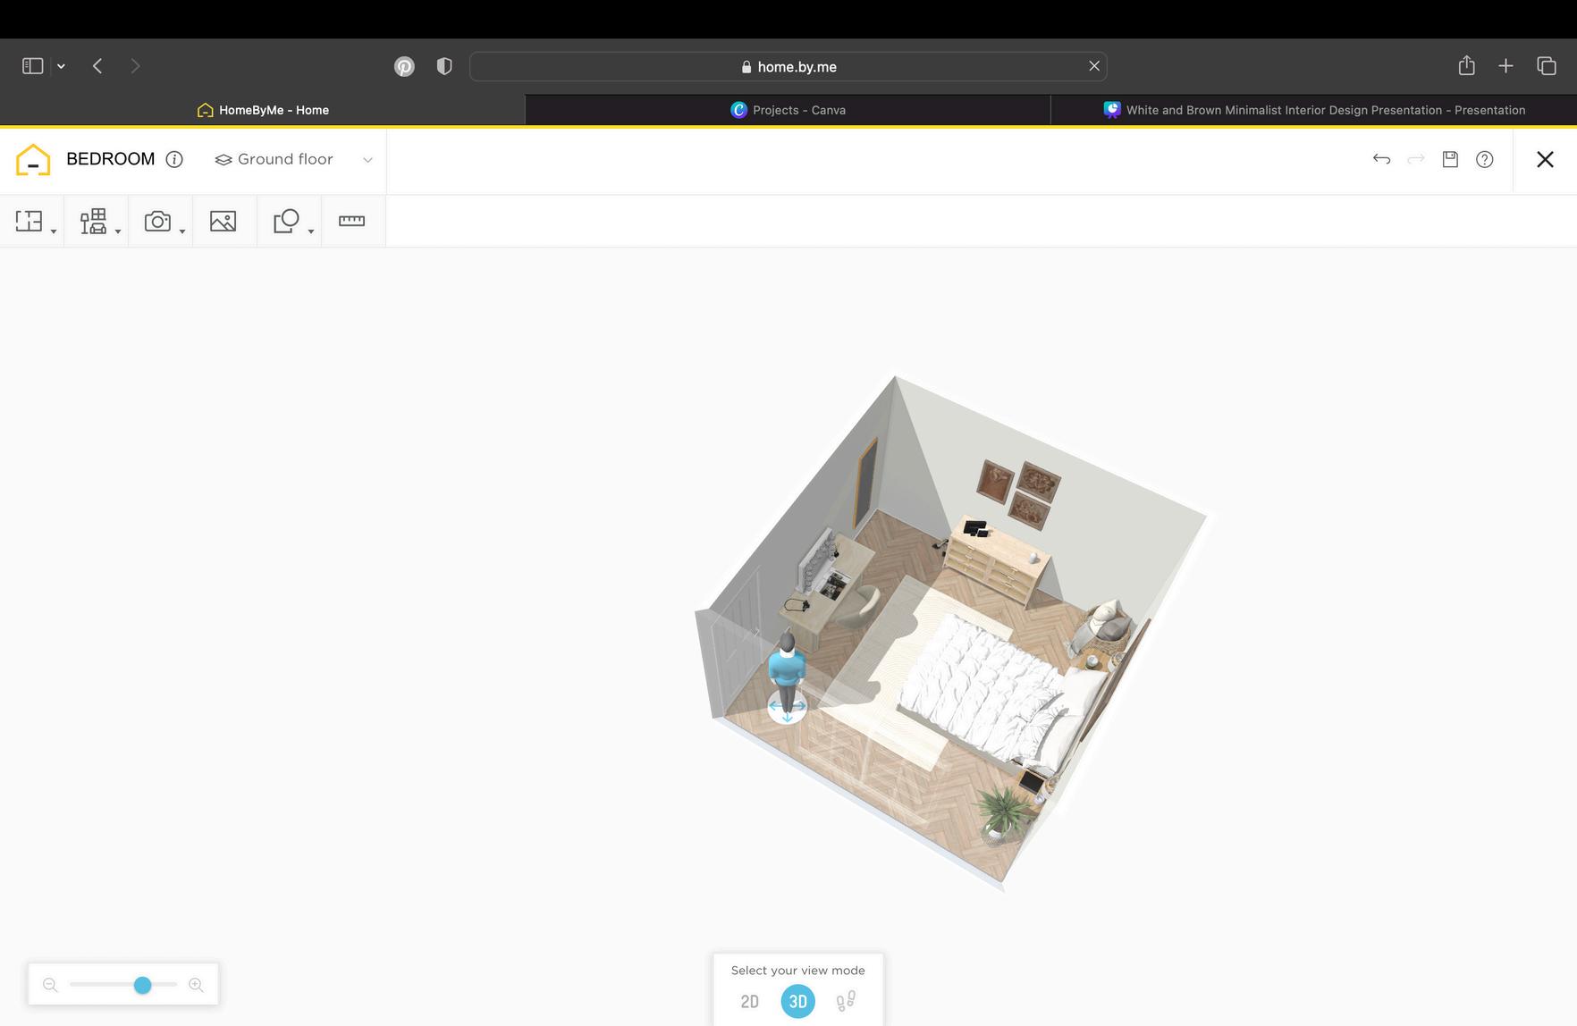The image size is (1577, 1026).
Task: Focus the home.by.me address bar
Action: tap(788, 66)
